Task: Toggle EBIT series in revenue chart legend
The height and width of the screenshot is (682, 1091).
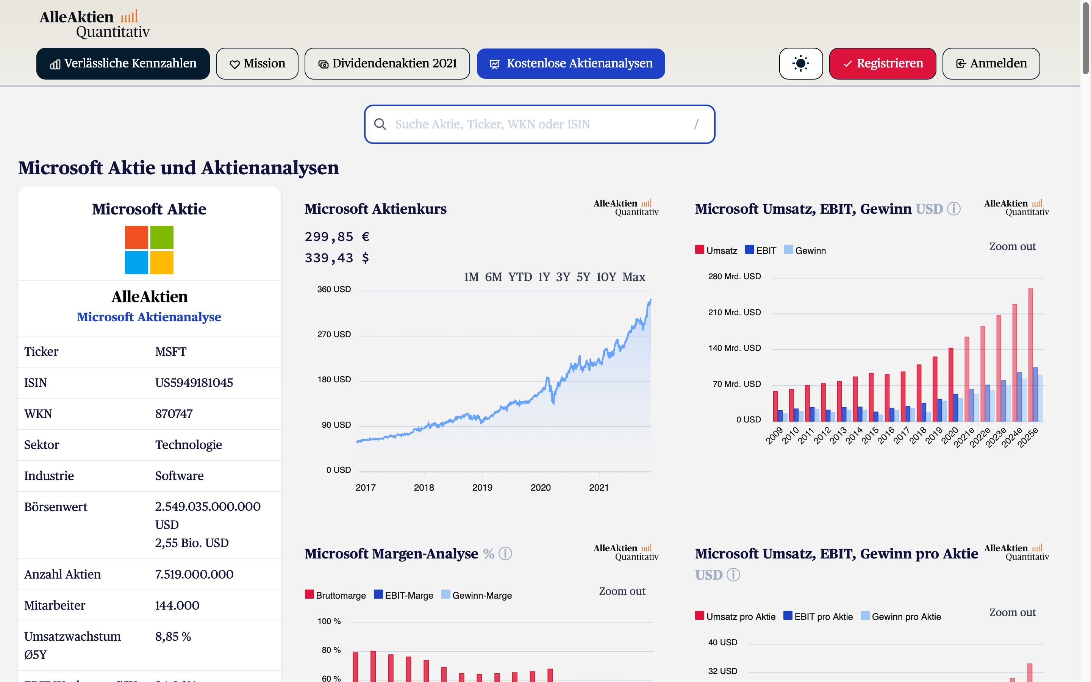Action: (x=761, y=250)
